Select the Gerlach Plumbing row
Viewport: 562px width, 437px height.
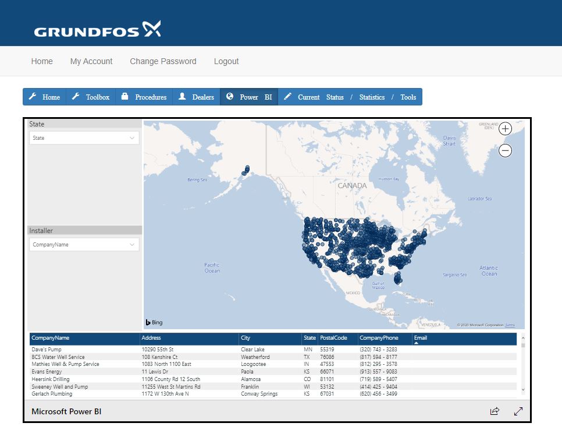[273, 394]
